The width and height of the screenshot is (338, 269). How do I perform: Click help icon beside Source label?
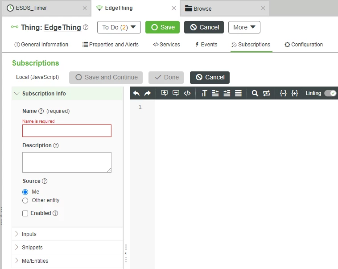[45, 181]
